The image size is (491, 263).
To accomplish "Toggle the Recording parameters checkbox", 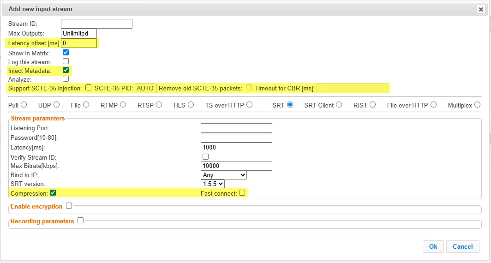I will click(80, 221).
